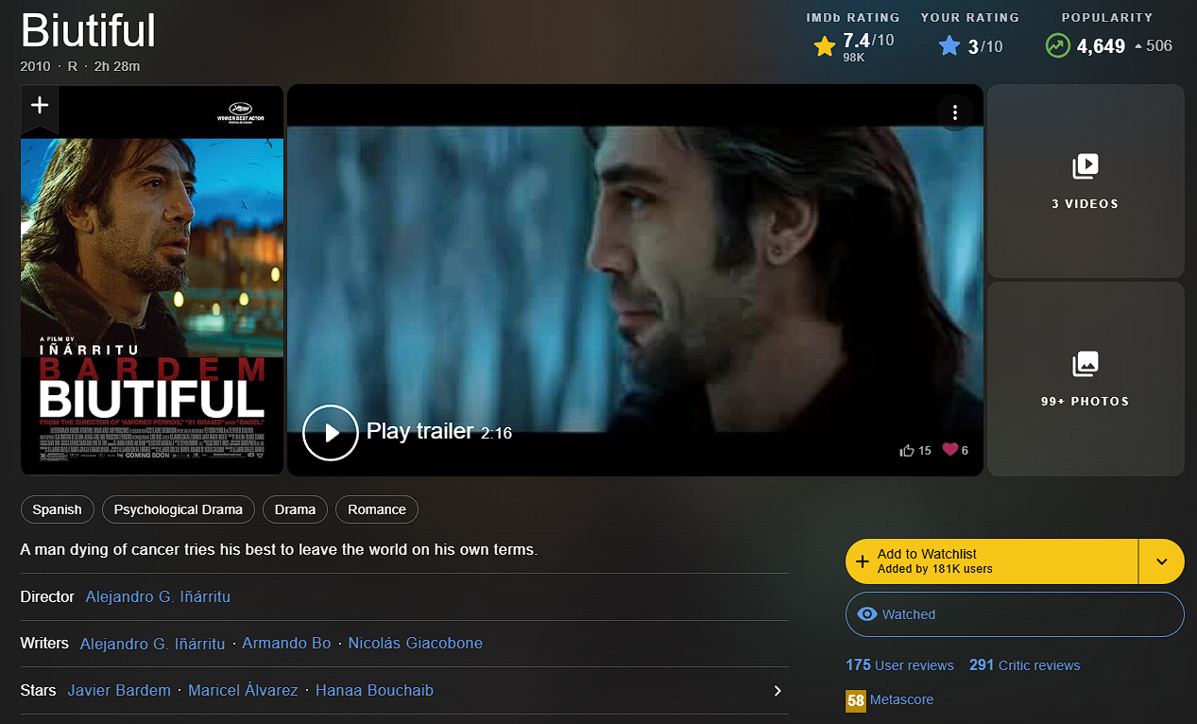Screen dimensions: 1197x724
Task: Open the 3 Videos gallery tile
Action: point(1086,181)
